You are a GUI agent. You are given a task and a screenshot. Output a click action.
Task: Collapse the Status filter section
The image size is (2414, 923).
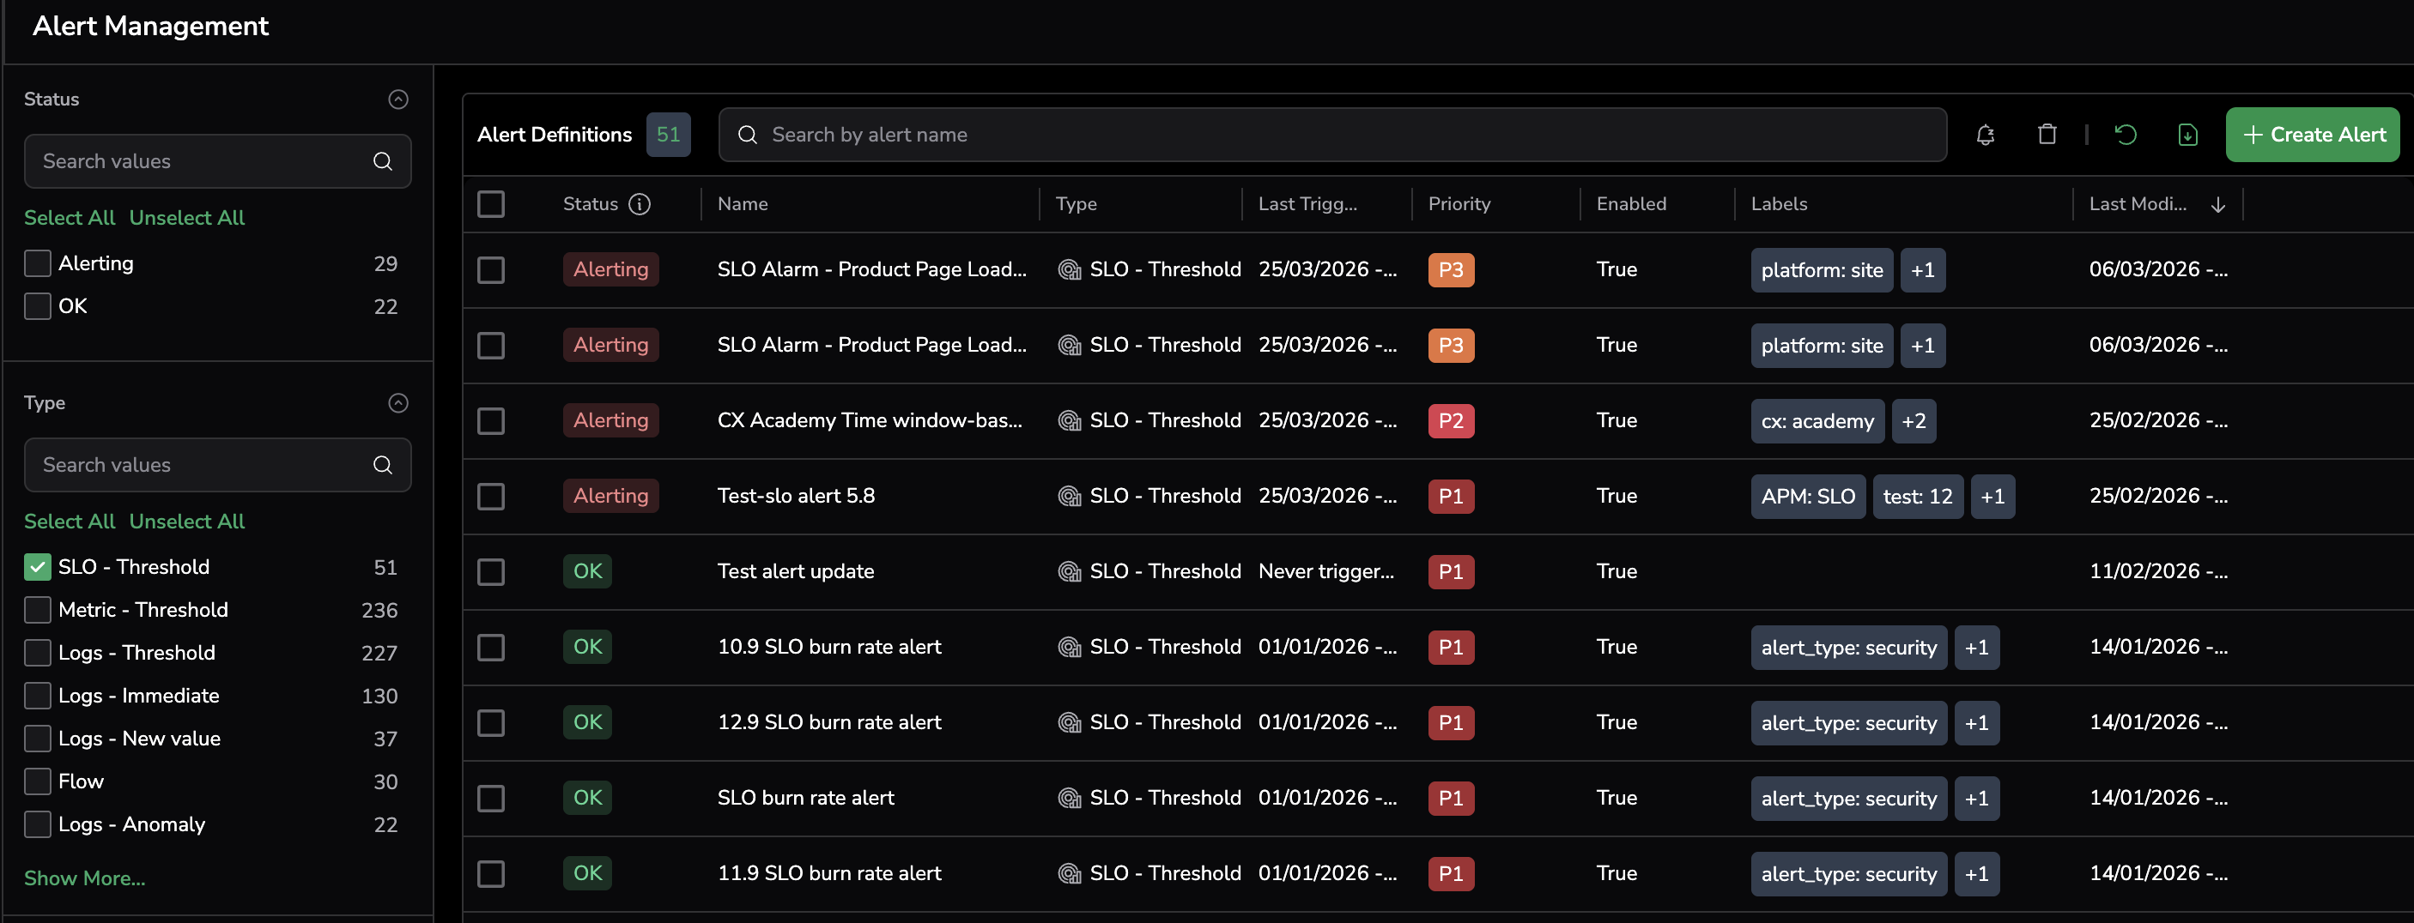(398, 100)
